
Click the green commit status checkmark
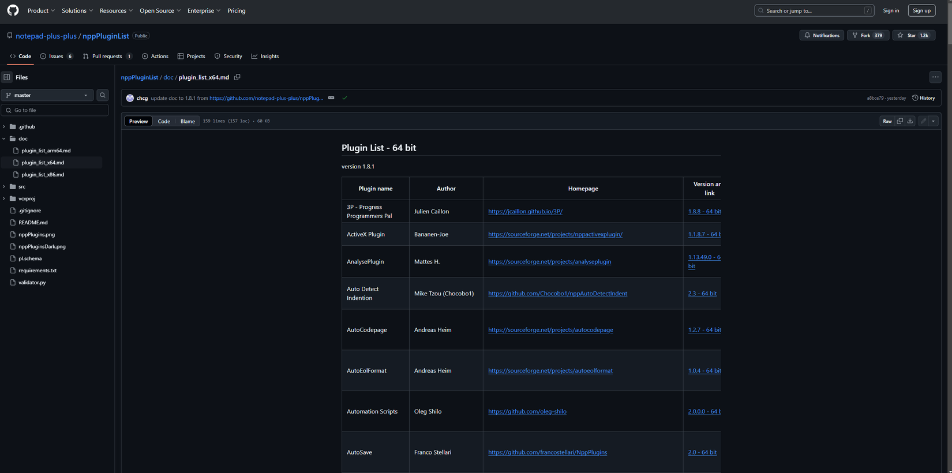click(x=344, y=98)
